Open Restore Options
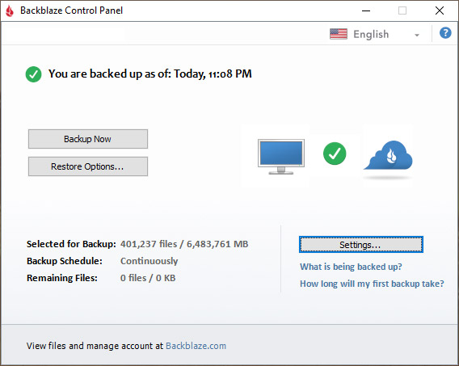Image resolution: width=459 pixels, height=366 pixels. click(88, 166)
